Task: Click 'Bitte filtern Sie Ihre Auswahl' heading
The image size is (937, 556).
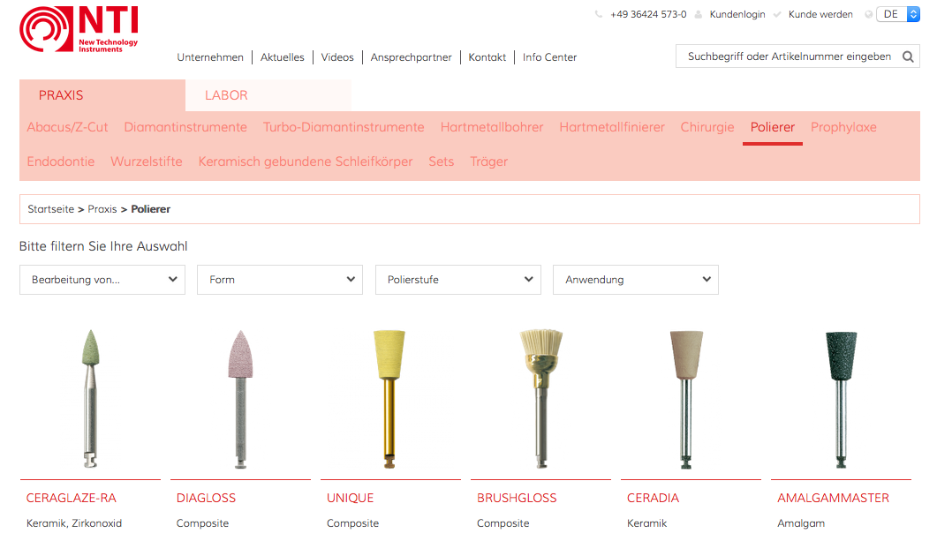Action: (103, 246)
